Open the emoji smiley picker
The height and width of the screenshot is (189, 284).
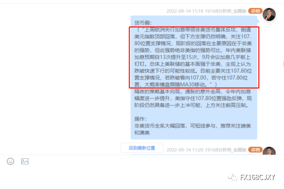(x=11, y=161)
